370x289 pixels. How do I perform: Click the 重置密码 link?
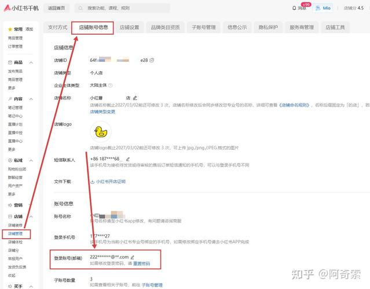142,264
